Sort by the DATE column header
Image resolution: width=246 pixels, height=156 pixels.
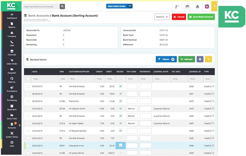pos(35,72)
